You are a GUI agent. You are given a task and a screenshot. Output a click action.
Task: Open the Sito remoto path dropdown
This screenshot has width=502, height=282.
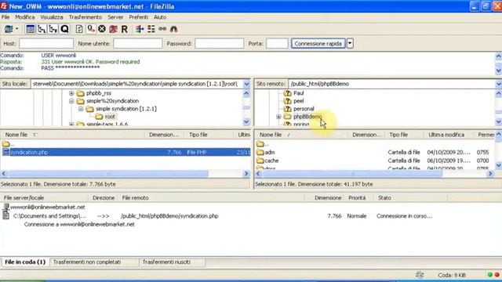tap(499, 84)
